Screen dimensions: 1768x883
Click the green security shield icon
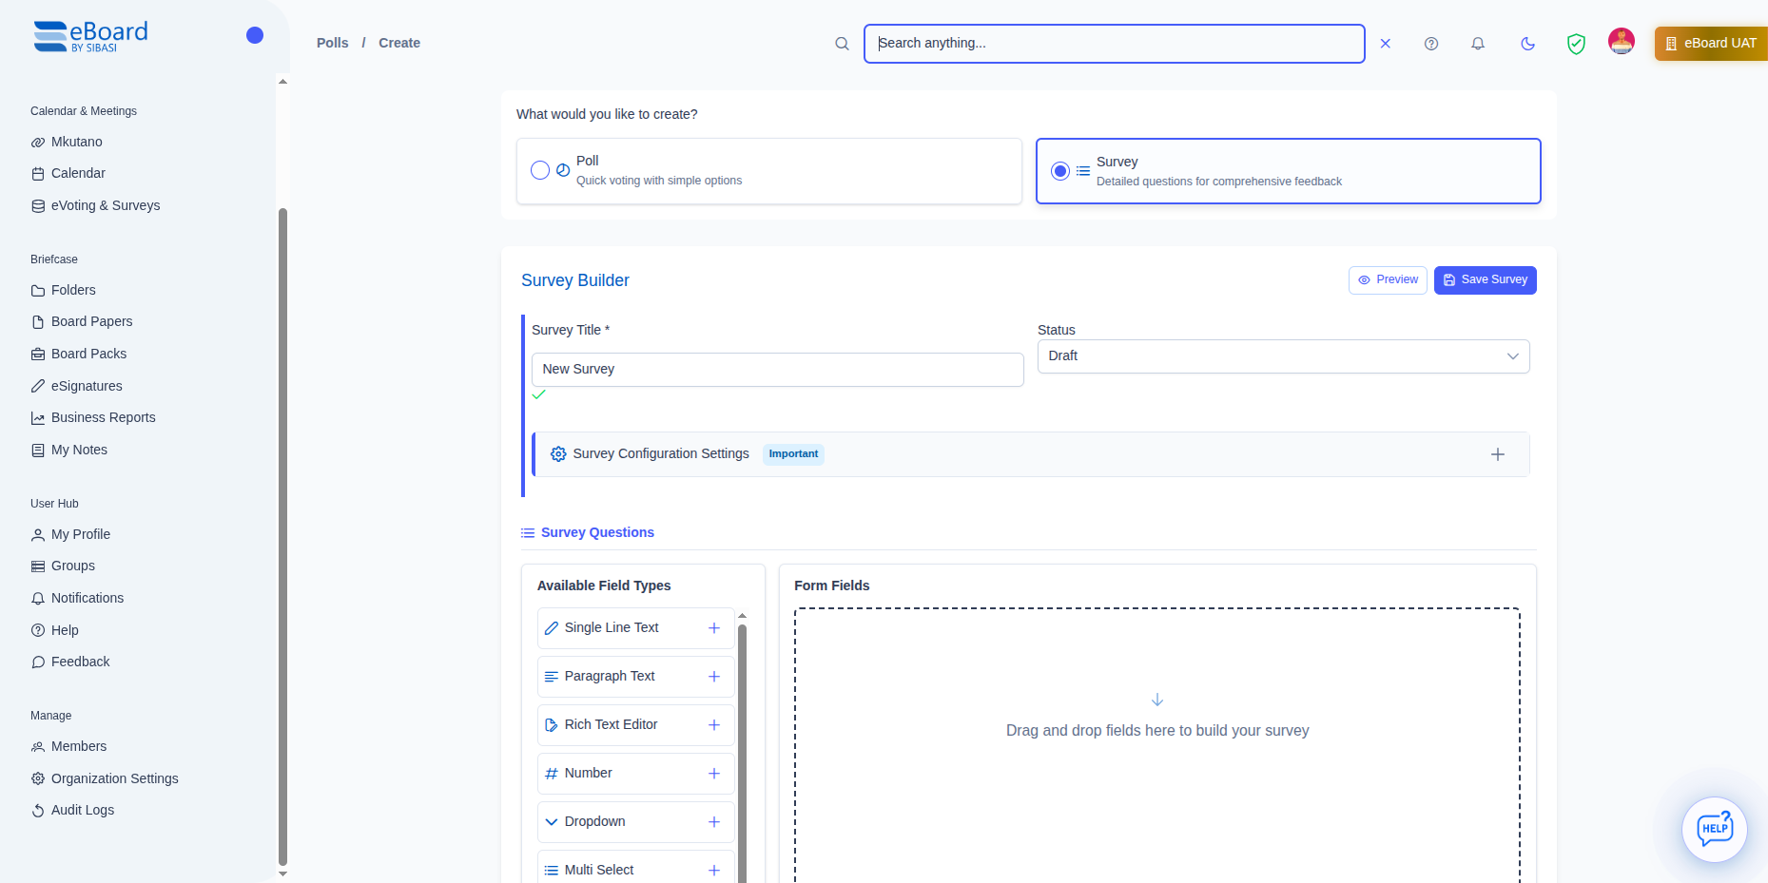click(x=1576, y=44)
